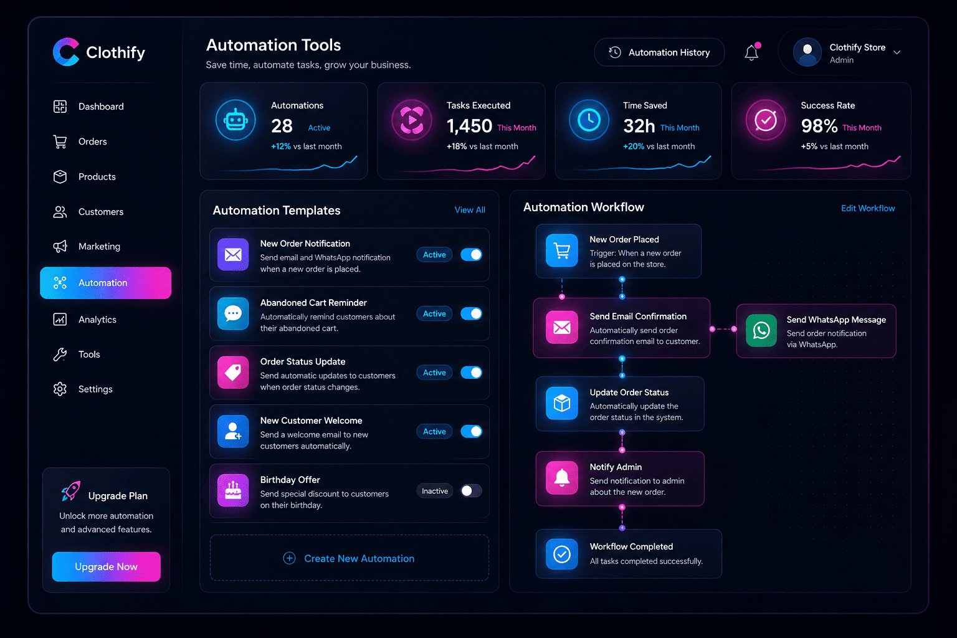Click the rocket icon in Upgrade Plan box
Image resolution: width=957 pixels, height=638 pixels.
[x=70, y=492]
